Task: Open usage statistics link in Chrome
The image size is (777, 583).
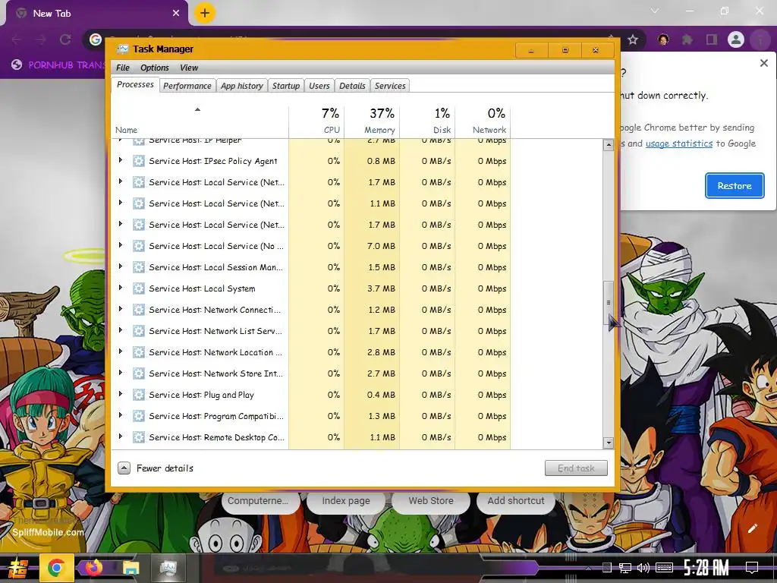Action: coord(679,143)
